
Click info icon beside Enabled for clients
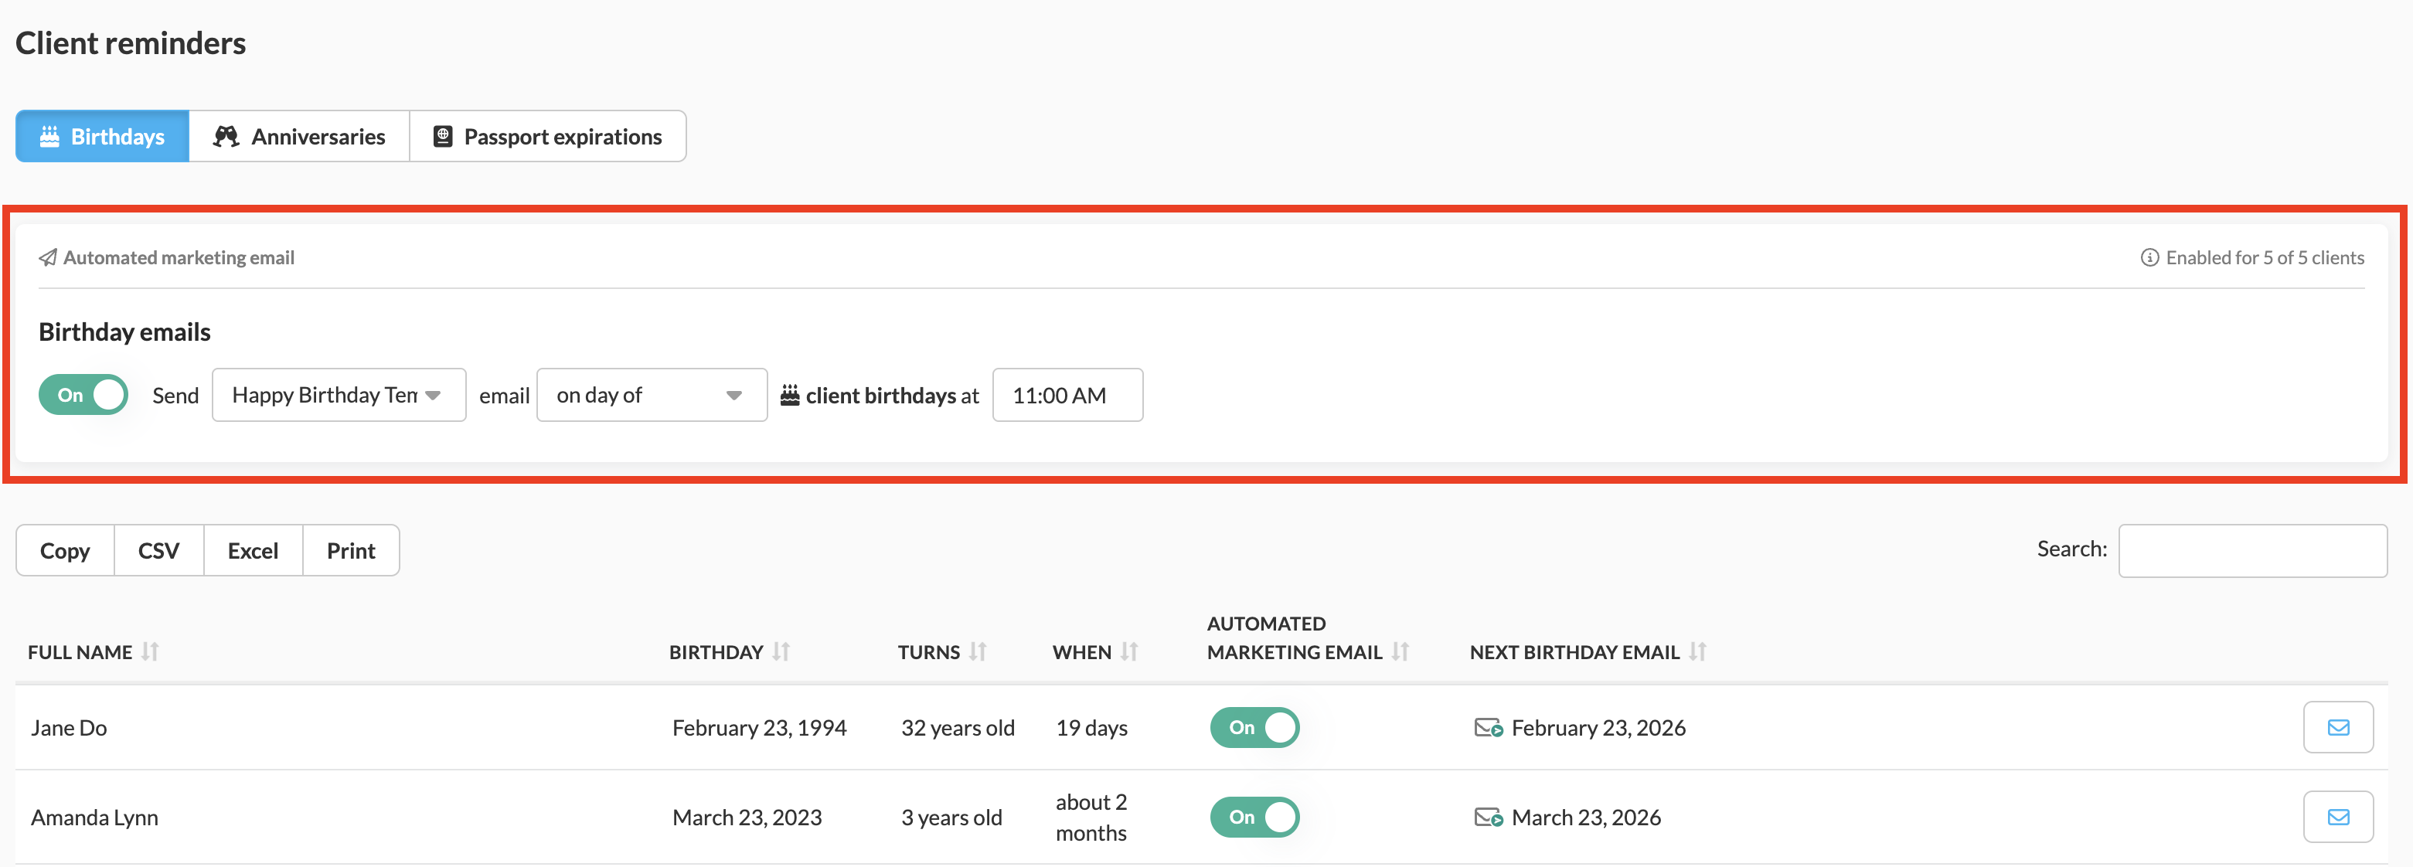(x=2149, y=257)
